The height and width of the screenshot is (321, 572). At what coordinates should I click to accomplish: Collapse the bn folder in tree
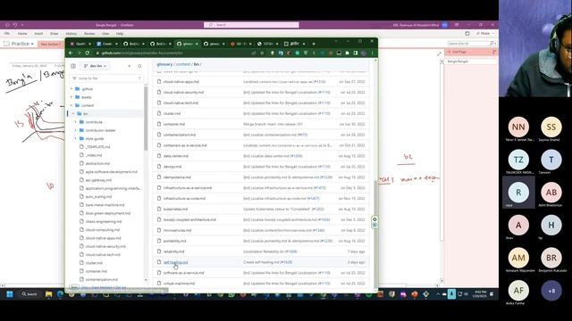73,113
